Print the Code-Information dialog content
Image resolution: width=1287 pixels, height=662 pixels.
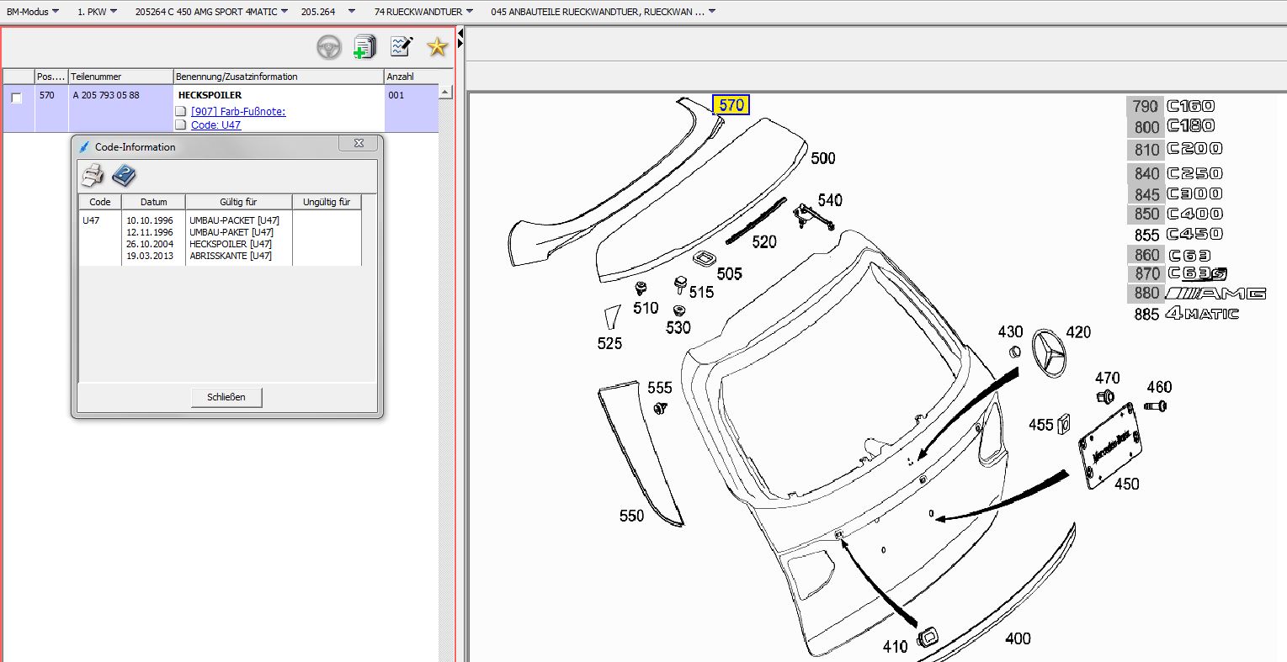click(x=93, y=175)
